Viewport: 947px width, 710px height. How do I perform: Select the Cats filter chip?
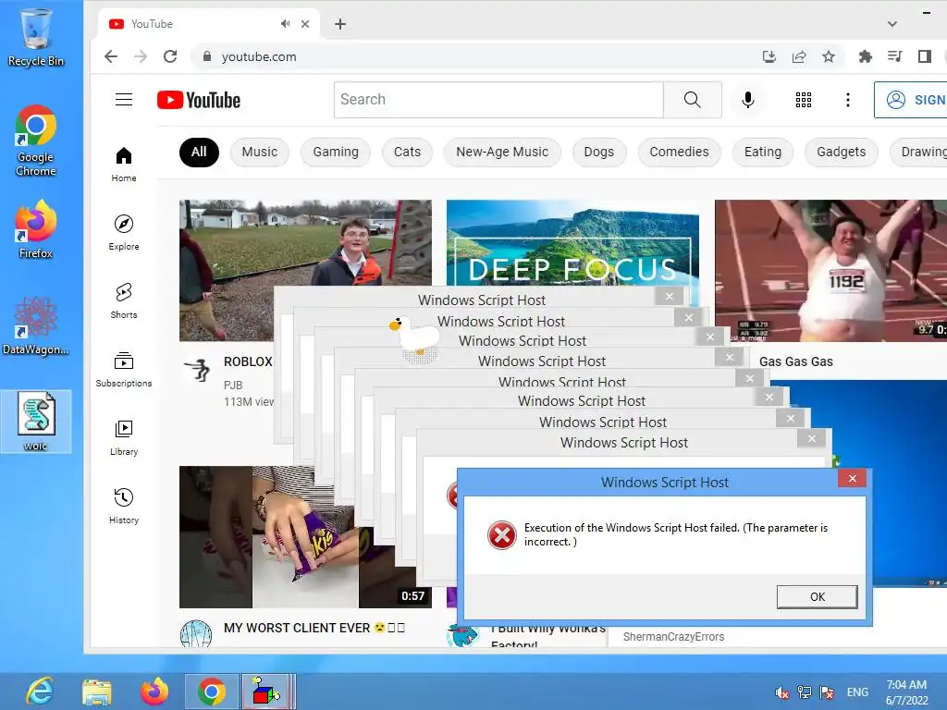pyautogui.click(x=407, y=153)
